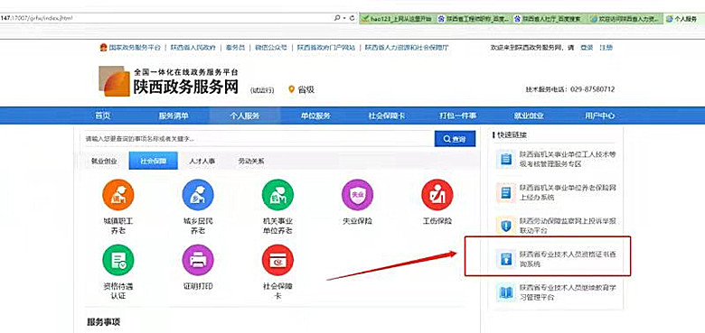Open the 机关事业单位养老 green service icon
This screenshot has width=705, height=333.
click(277, 195)
